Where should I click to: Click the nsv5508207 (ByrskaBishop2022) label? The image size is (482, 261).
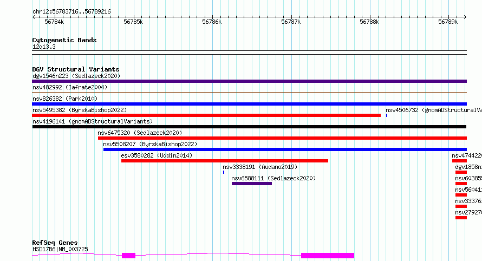[150, 144]
